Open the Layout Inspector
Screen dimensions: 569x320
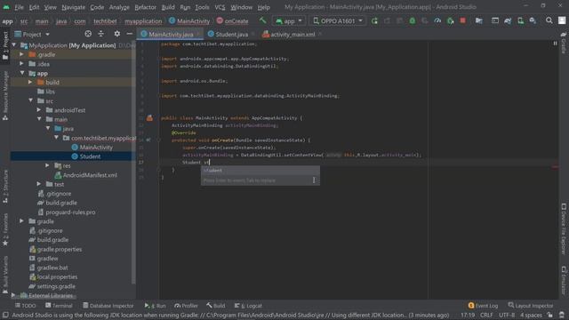(531, 306)
